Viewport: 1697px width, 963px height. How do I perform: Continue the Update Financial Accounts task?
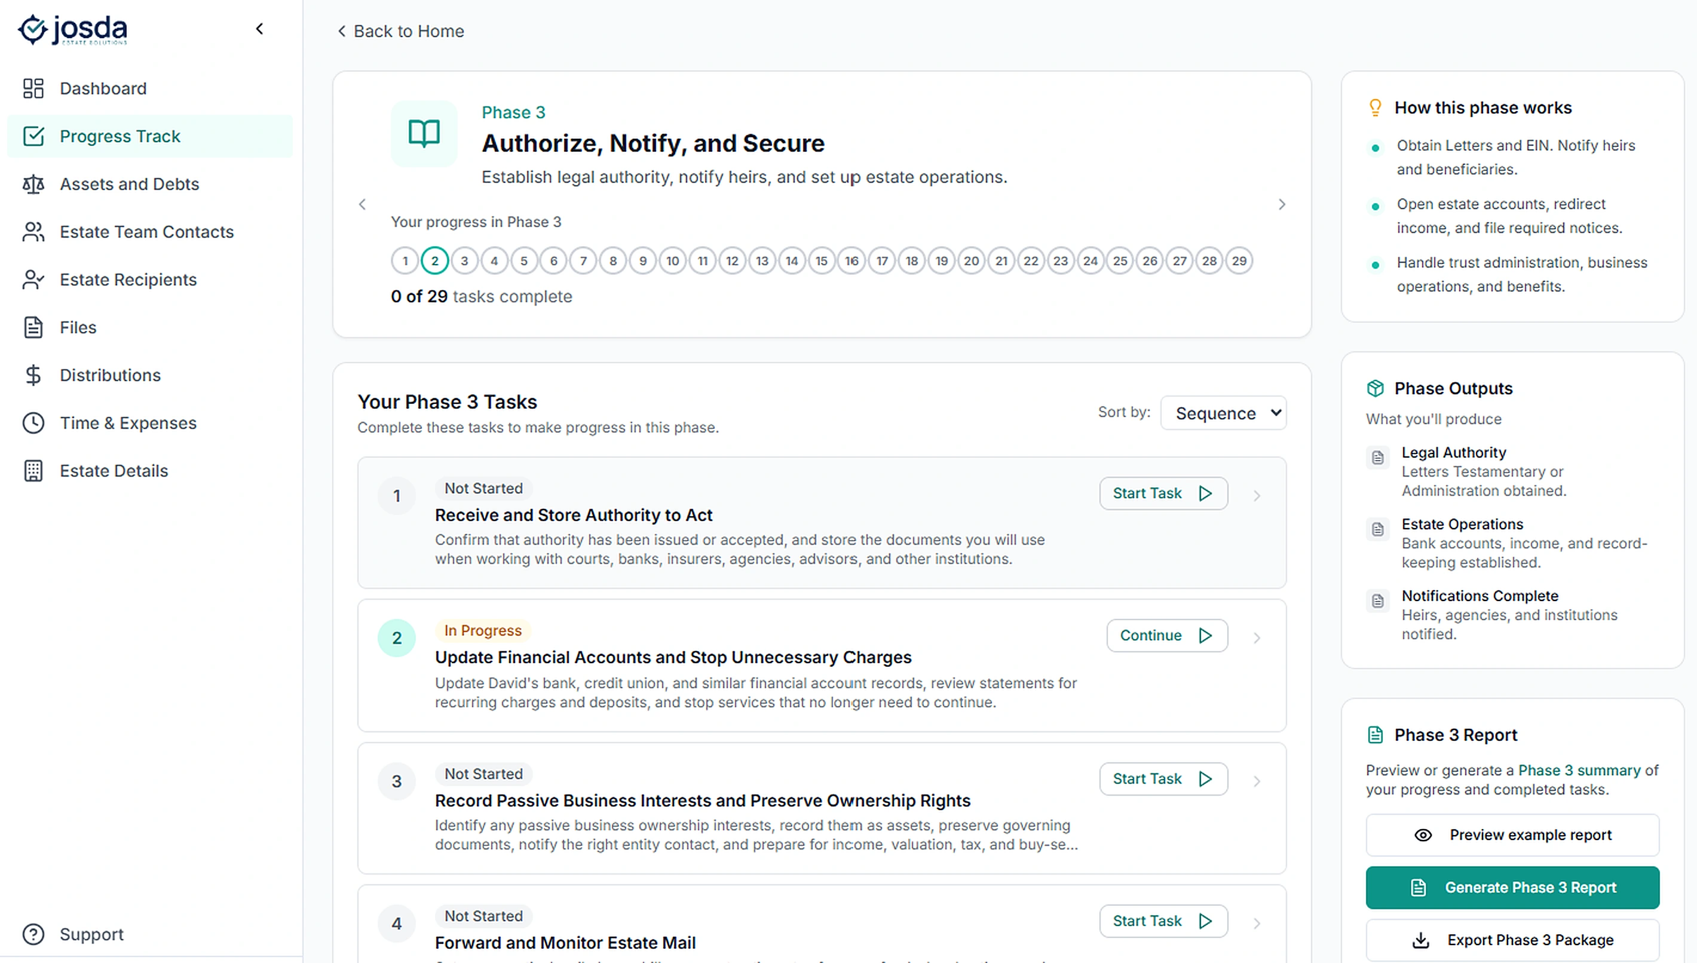point(1166,636)
